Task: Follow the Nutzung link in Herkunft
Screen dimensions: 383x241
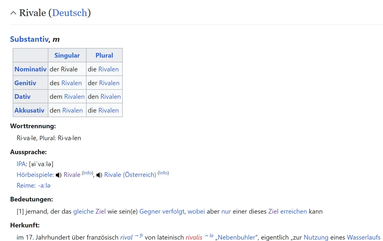Action: coord(316,237)
